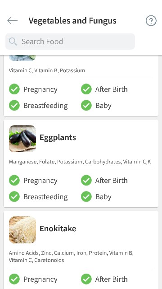Click the Eggplants After Birth check icon

pyautogui.click(x=86, y=180)
